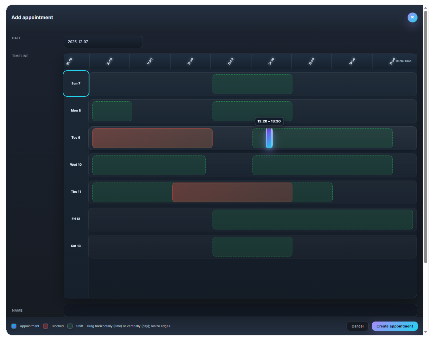This screenshot has height=341, width=434.
Task: Select the blocked block on Thu 11
Action: pyautogui.click(x=232, y=192)
